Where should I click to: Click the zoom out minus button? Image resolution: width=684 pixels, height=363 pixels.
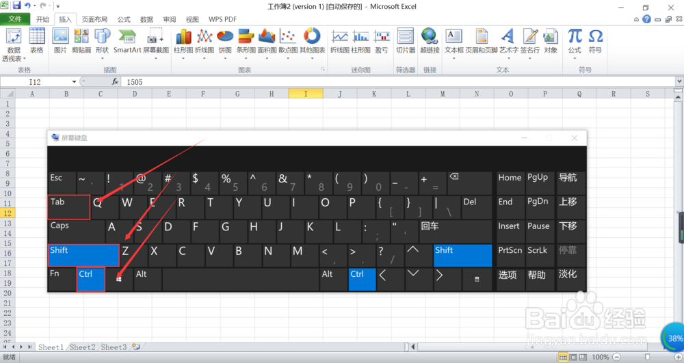(616, 358)
